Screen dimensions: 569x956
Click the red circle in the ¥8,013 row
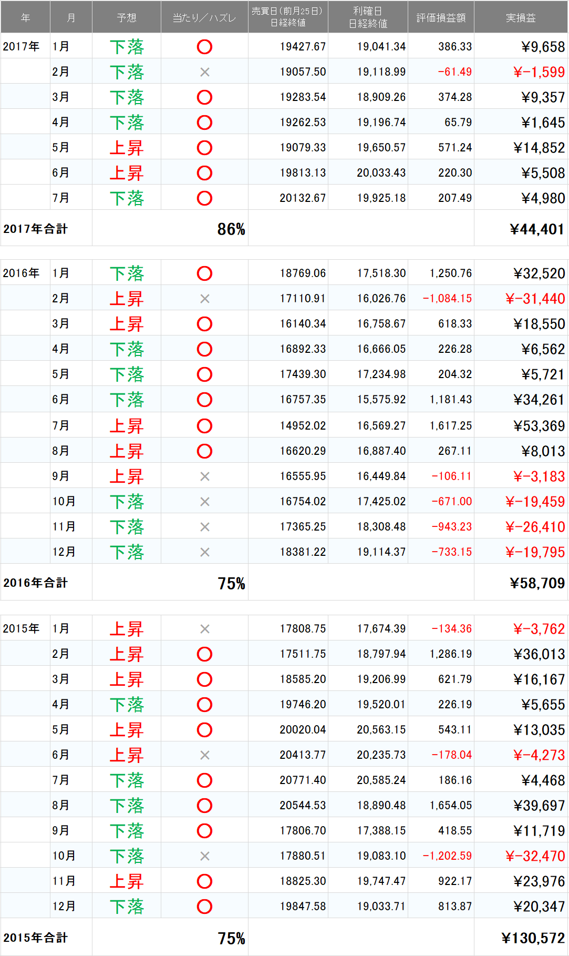204,451
